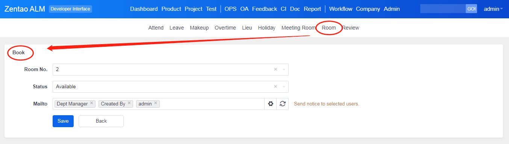Click the Back button

pyautogui.click(x=101, y=121)
